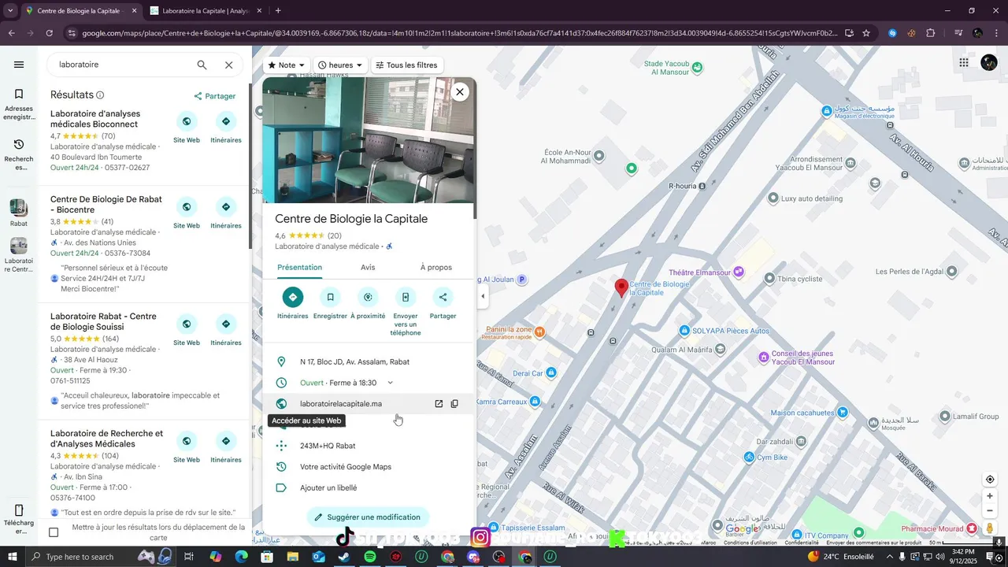Viewport: 1008px width, 567px height.
Task: Bookmark this page with star icon
Action: coord(866,33)
